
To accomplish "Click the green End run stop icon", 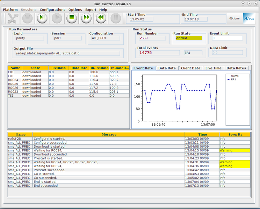I will click(x=72, y=18).
